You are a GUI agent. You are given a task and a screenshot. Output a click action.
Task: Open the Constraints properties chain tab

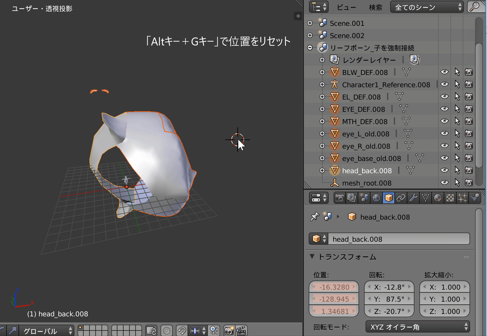point(401,198)
